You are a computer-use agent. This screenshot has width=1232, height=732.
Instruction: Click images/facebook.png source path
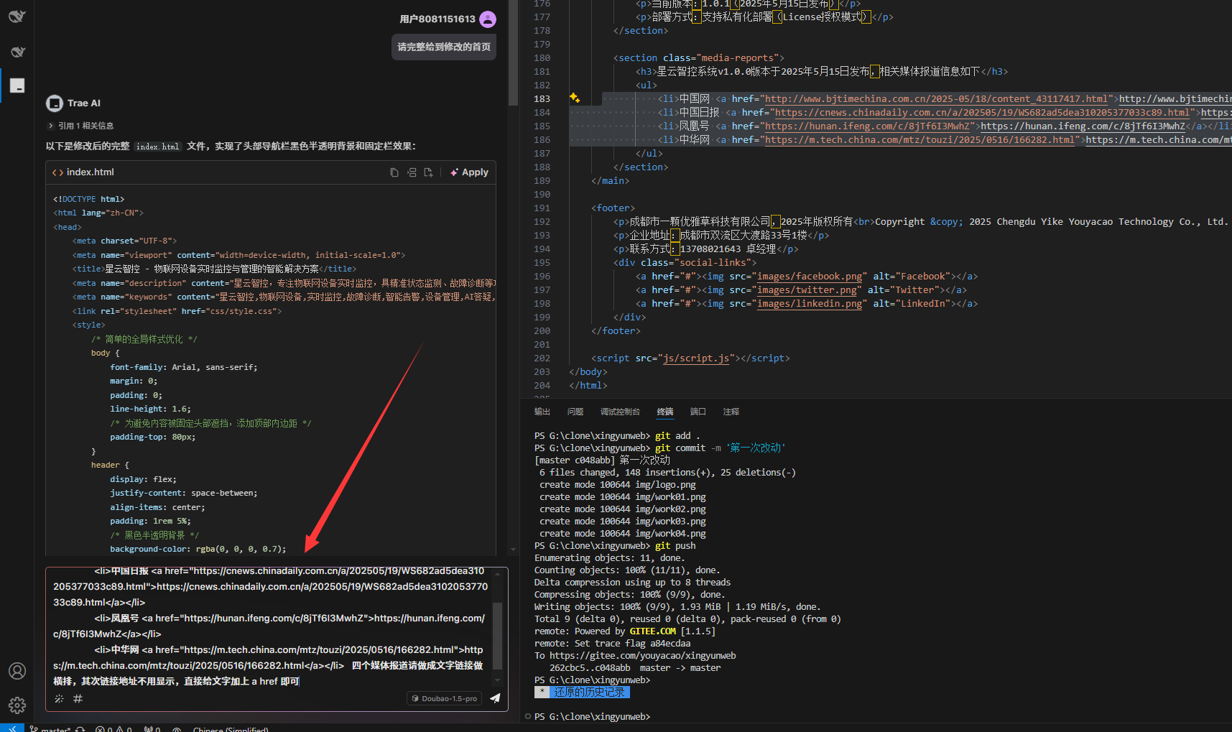(x=810, y=277)
